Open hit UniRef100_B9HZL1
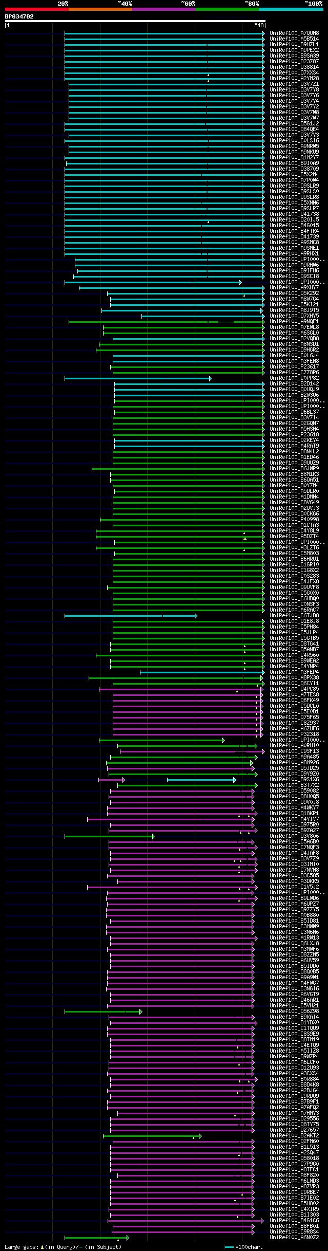This screenshot has width=328, height=1251. [294, 45]
